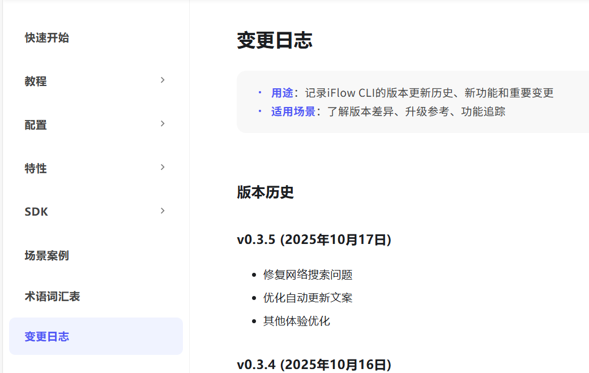Select the SDK sidebar category label
Viewport: 589px width, 373px height.
click(36, 212)
